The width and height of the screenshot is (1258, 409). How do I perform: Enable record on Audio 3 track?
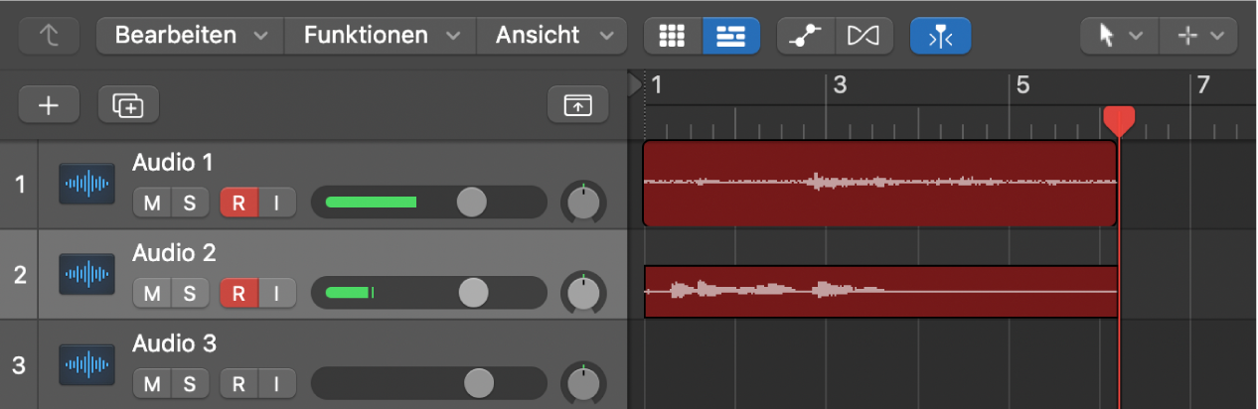(239, 382)
